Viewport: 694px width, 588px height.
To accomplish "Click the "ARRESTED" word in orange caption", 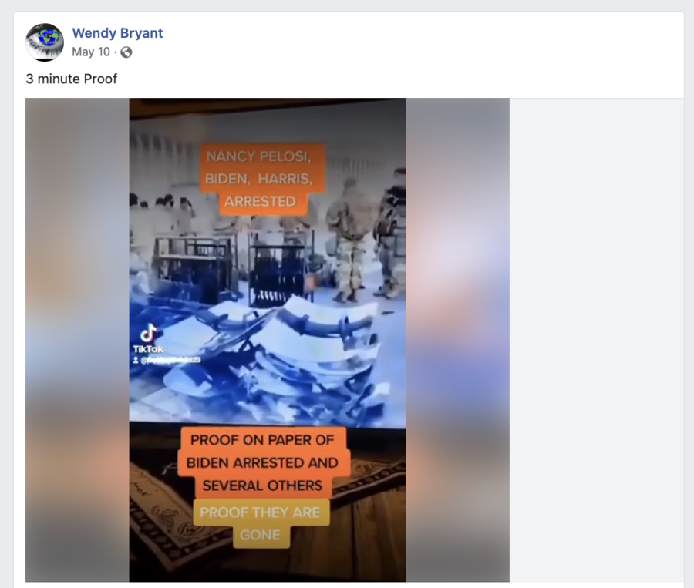I will (x=261, y=202).
